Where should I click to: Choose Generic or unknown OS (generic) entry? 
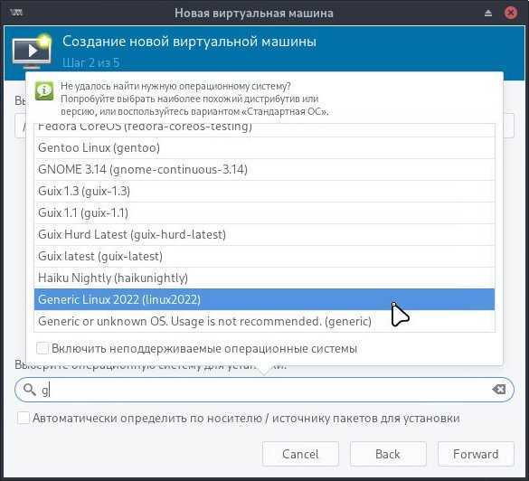264,321
